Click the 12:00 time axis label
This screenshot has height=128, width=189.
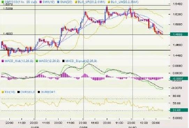click(144, 123)
